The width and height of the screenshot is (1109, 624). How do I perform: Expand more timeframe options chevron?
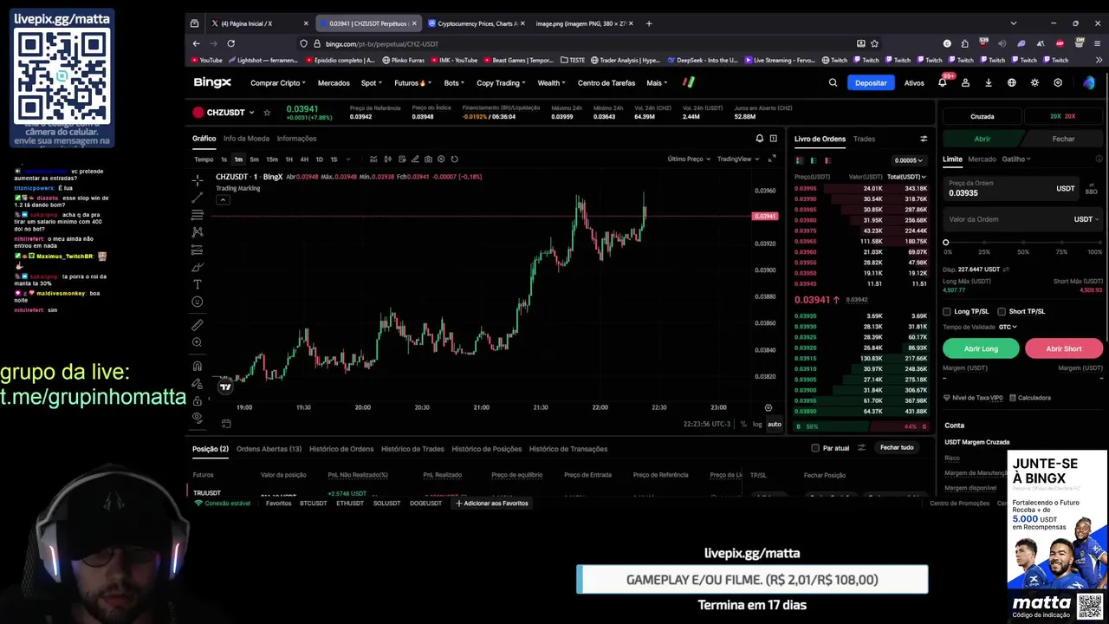[348, 159]
